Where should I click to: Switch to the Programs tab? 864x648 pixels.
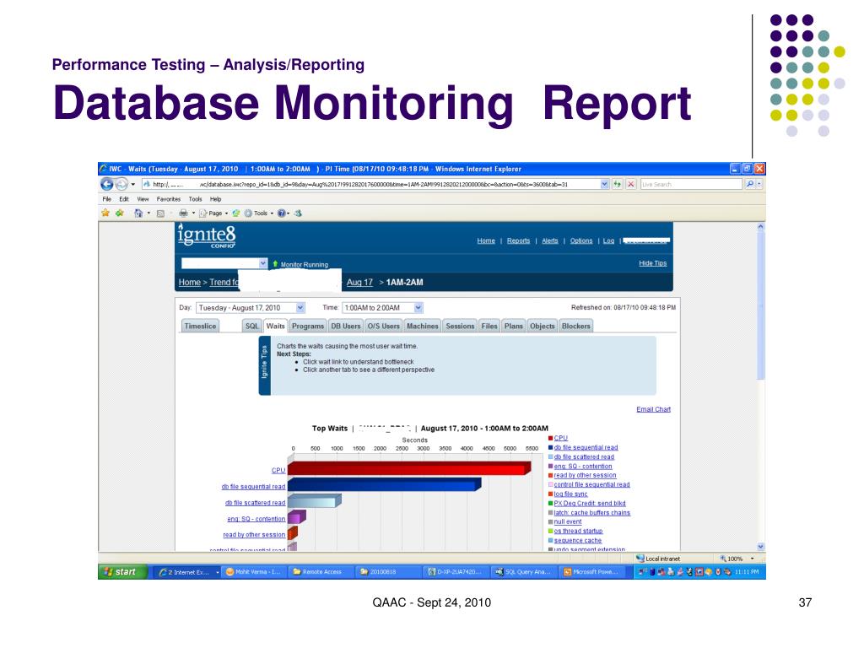click(x=307, y=327)
